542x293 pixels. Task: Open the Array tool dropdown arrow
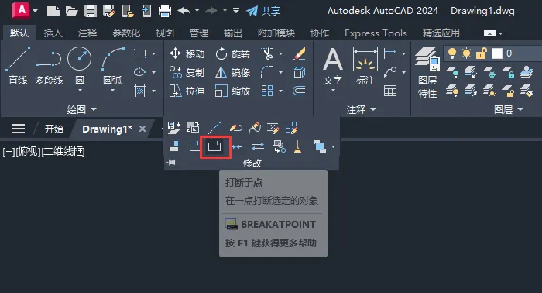click(x=280, y=91)
